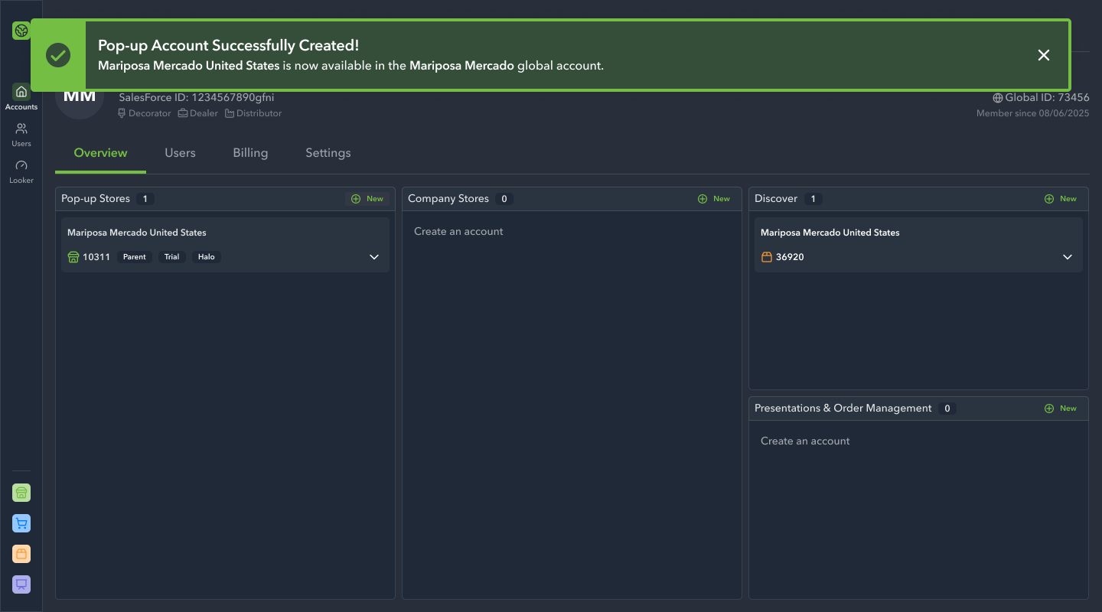
Task: Open the blue shopping cart app shortcut
Action: pos(21,523)
